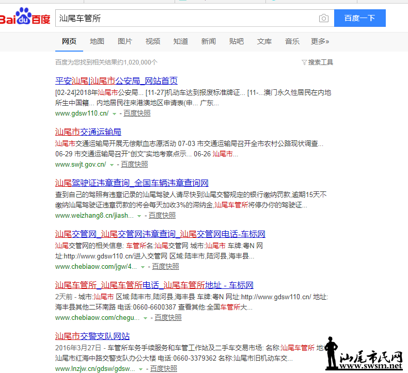Expand dropdown arrow next to www.chebiaow.com/chegu...
Image resolution: width=408 pixels, height=373 pixels.
pyautogui.click(x=145, y=318)
